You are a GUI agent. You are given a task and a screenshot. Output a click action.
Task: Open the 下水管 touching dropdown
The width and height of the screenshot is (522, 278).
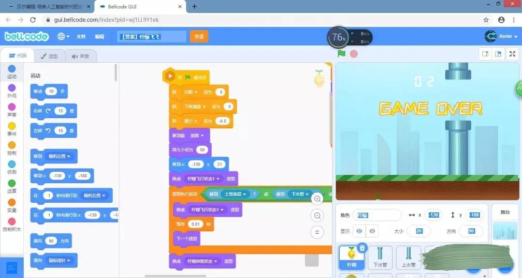pyautogui.click(x=300, y=194)
